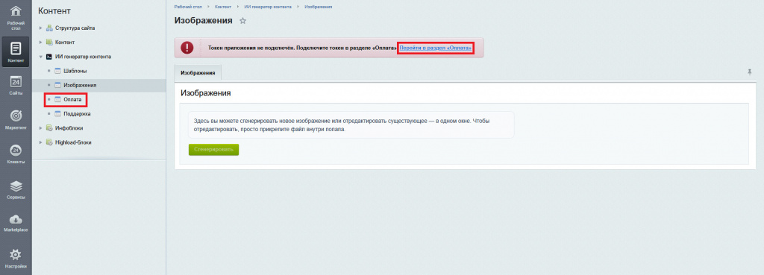Open the Рабочий стол home icon
Image resolution: width=764 pixels, height=275 pixels.
point(16,10)
